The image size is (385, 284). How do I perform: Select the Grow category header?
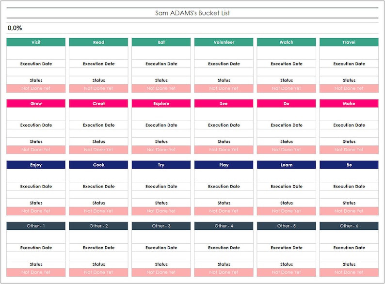[x=36, y=103]
